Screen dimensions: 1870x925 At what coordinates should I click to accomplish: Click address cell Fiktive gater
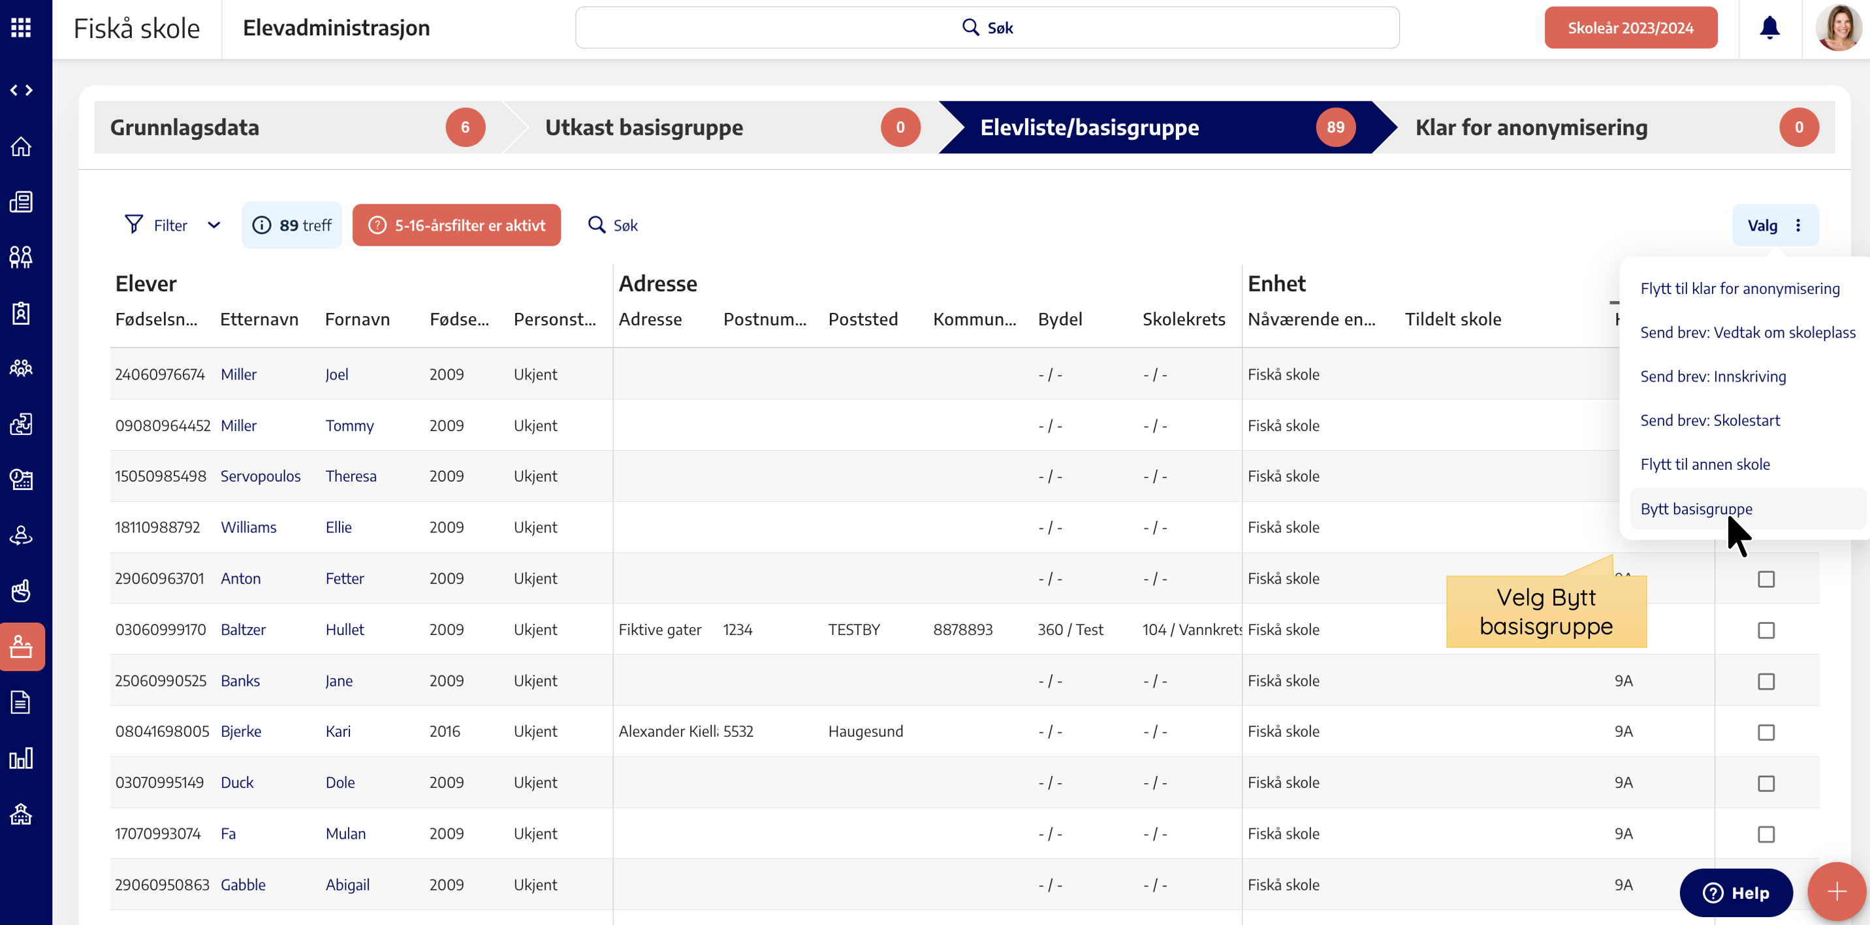click(x=659, y=630)
